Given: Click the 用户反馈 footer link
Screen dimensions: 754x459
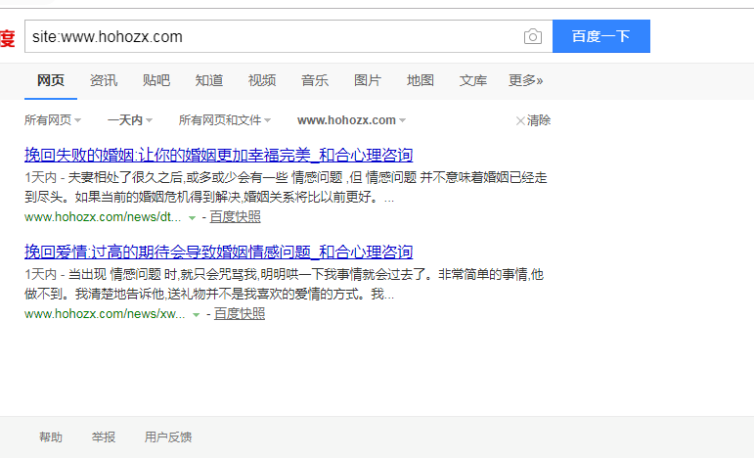Looking at the screenshot, I should (x=168, y=437).
